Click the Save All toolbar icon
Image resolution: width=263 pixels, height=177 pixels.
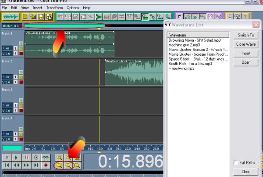(x=49, y=17)
